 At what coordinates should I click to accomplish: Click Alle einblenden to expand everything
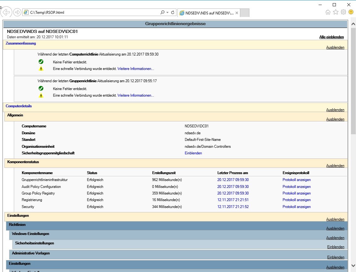[x=331, y=37]
